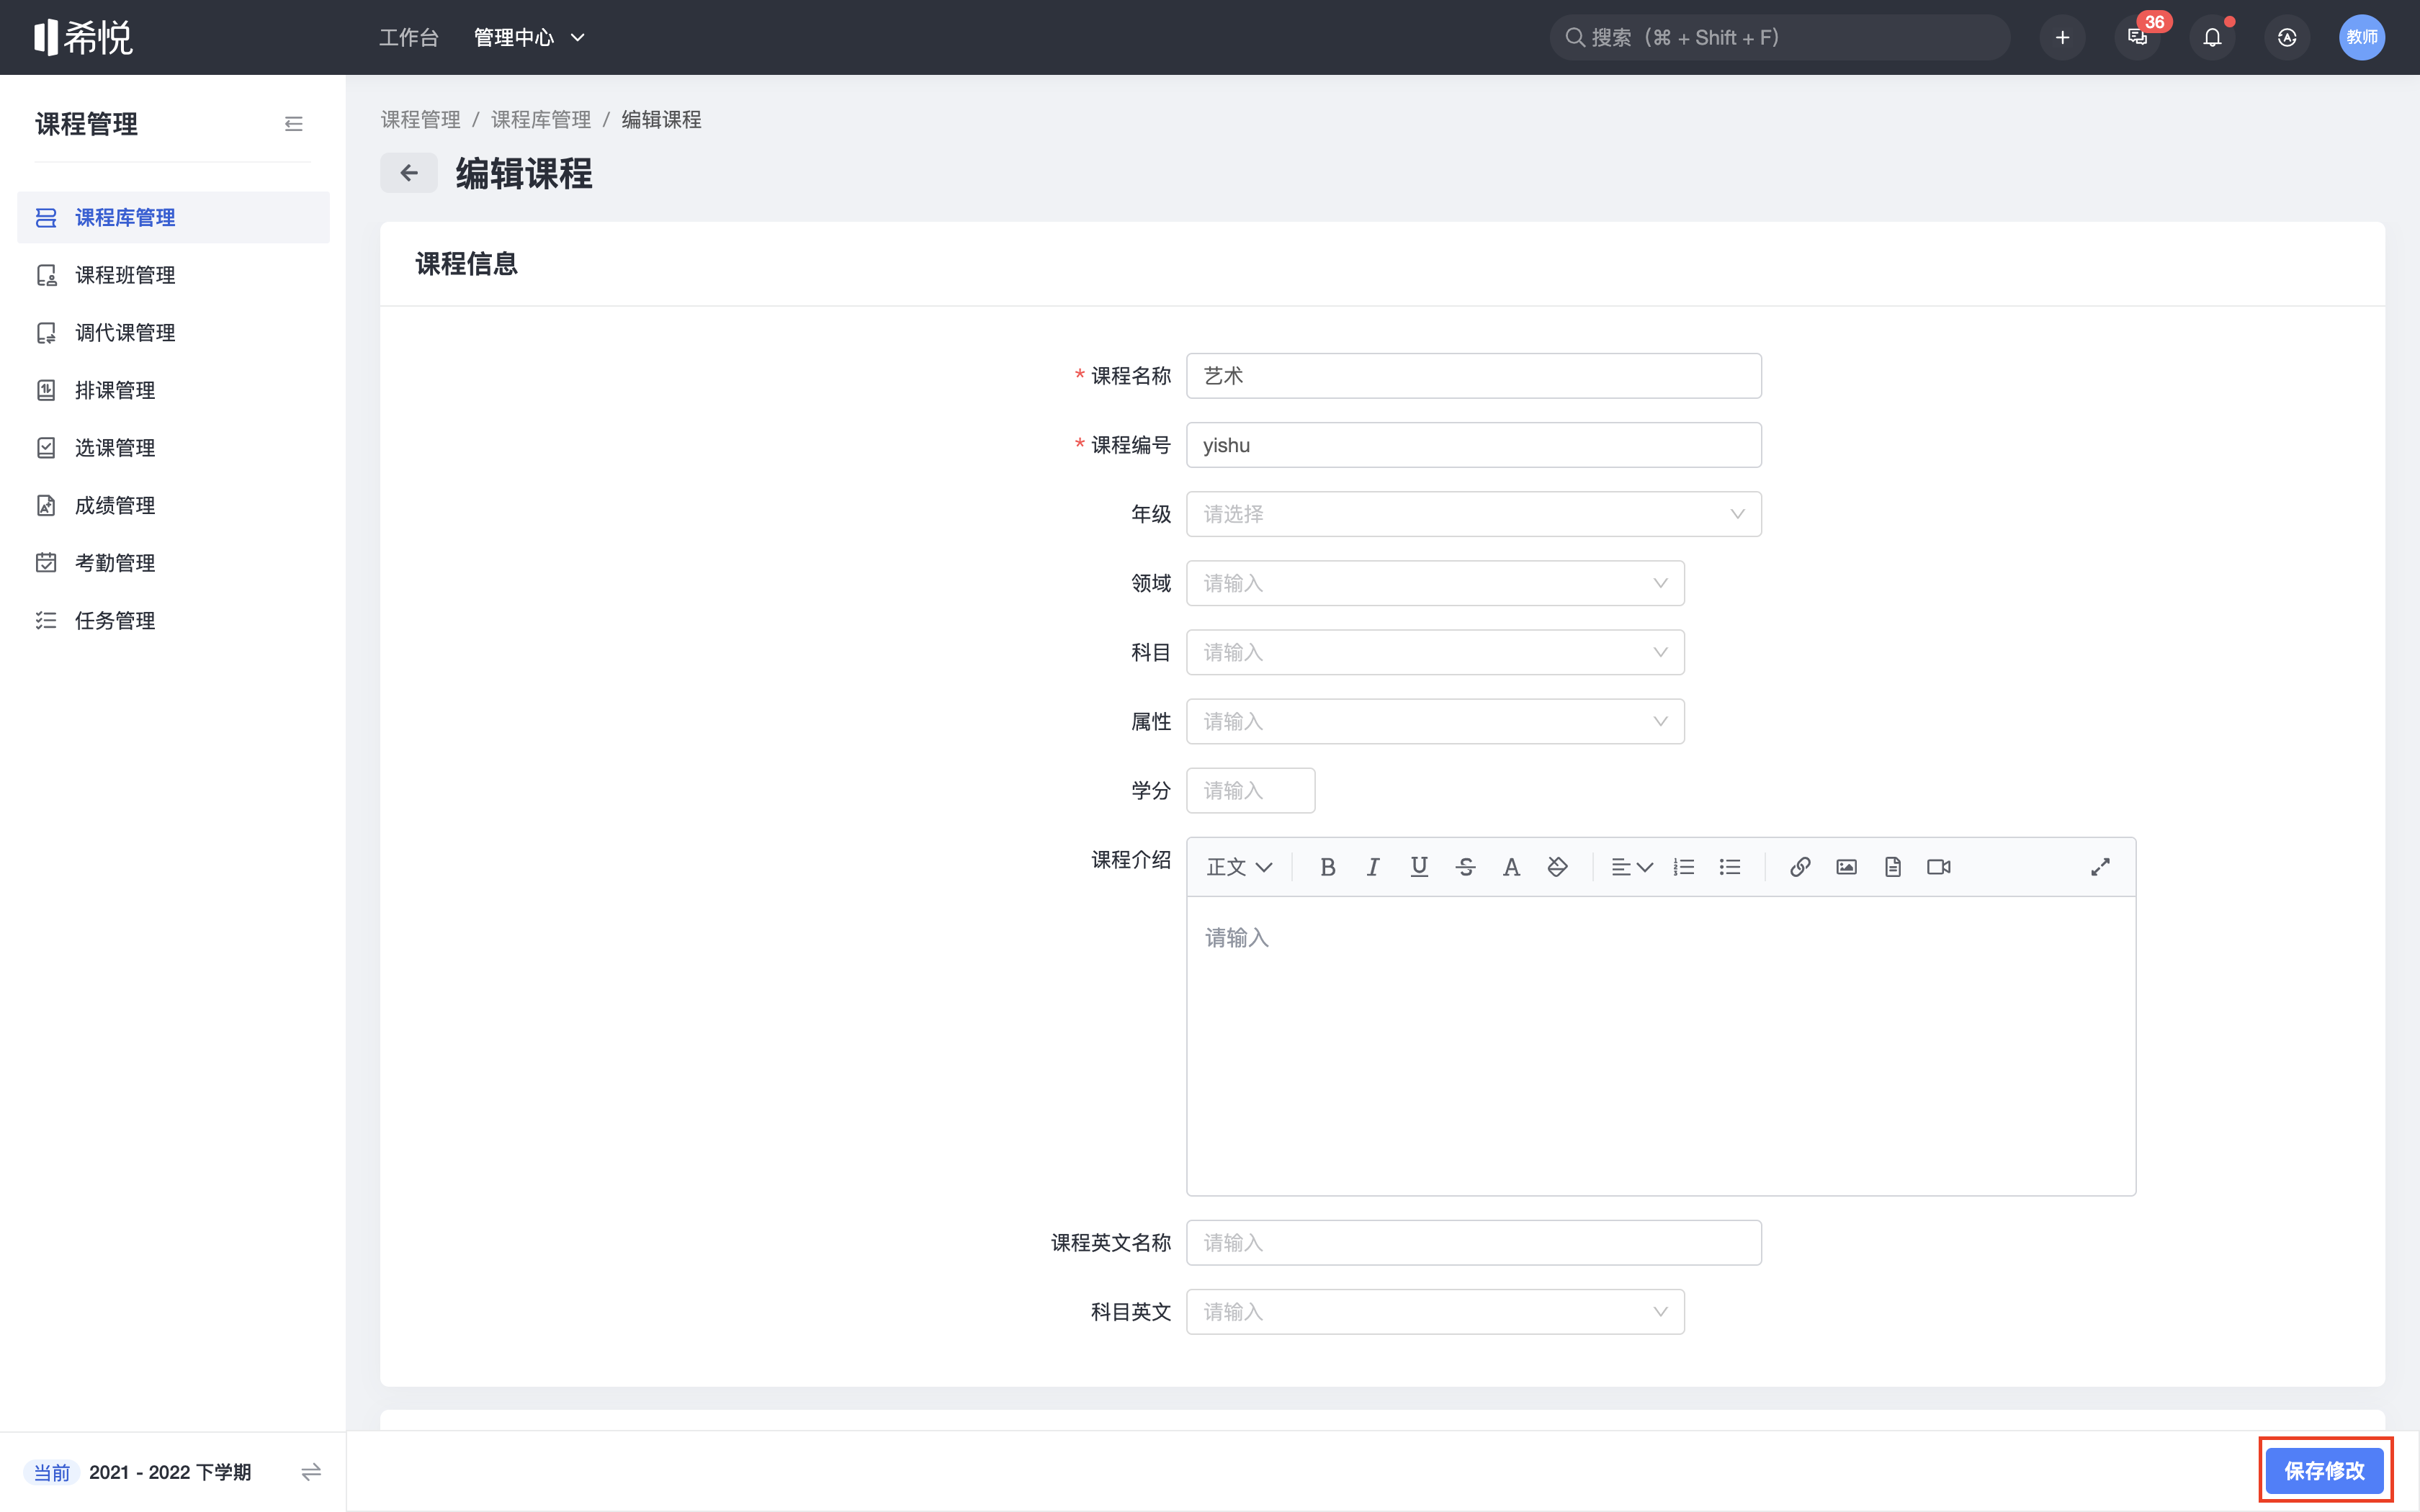2420x1512 pixels.
Task: Click the 2021 - 2022 下学期 text
Action: [170, 1472]
